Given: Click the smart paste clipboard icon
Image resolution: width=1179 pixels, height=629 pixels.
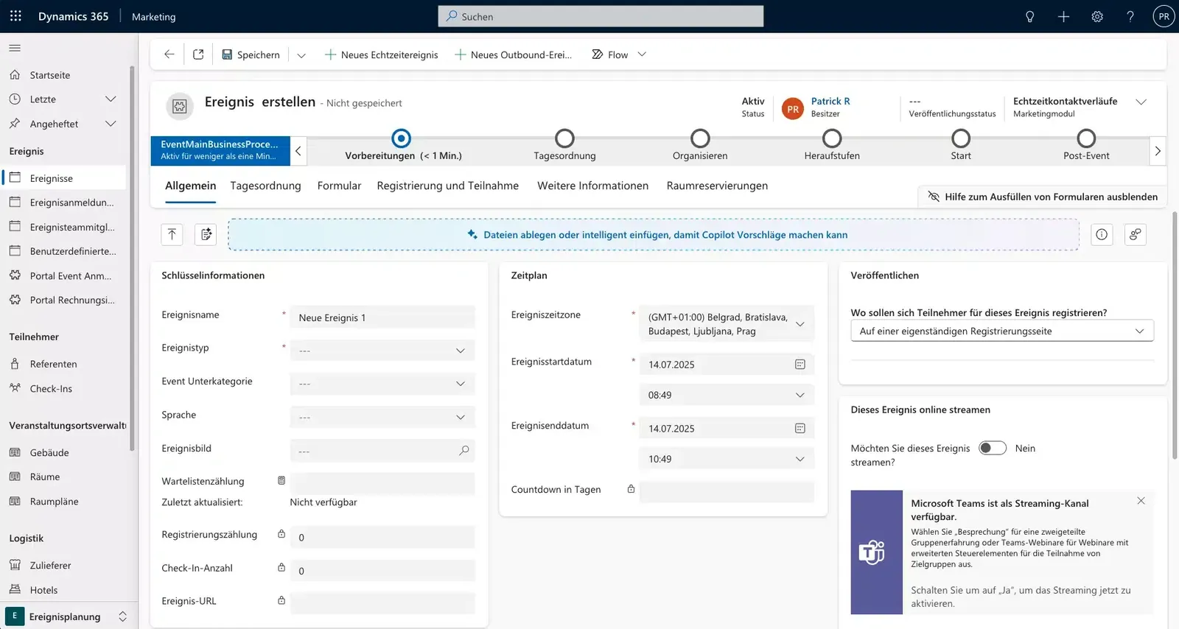Looking at the screenshot, I should (206, 234).
